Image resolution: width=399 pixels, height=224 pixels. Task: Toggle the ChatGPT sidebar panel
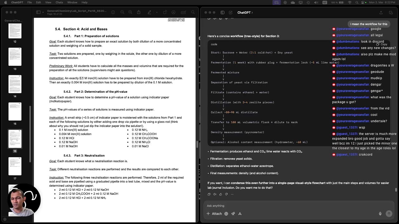tap(223, 12)
